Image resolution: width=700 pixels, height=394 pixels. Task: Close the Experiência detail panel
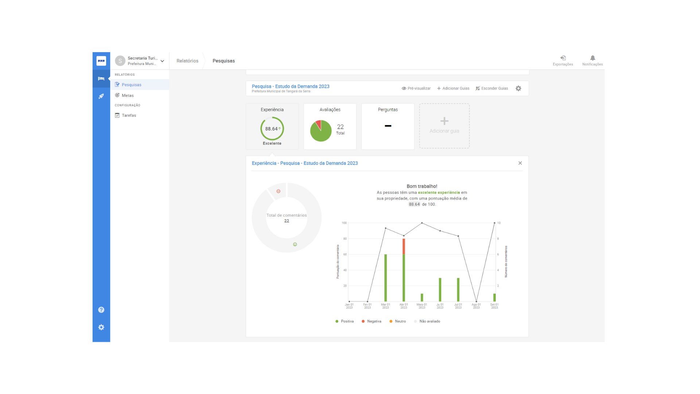coord(520,163)
